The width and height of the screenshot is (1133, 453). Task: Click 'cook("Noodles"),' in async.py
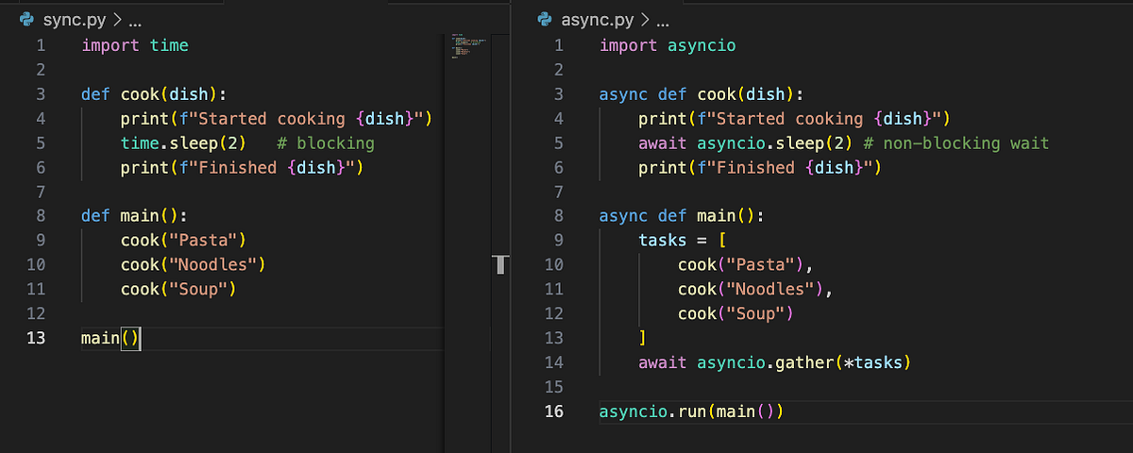[x=755, y=290]
